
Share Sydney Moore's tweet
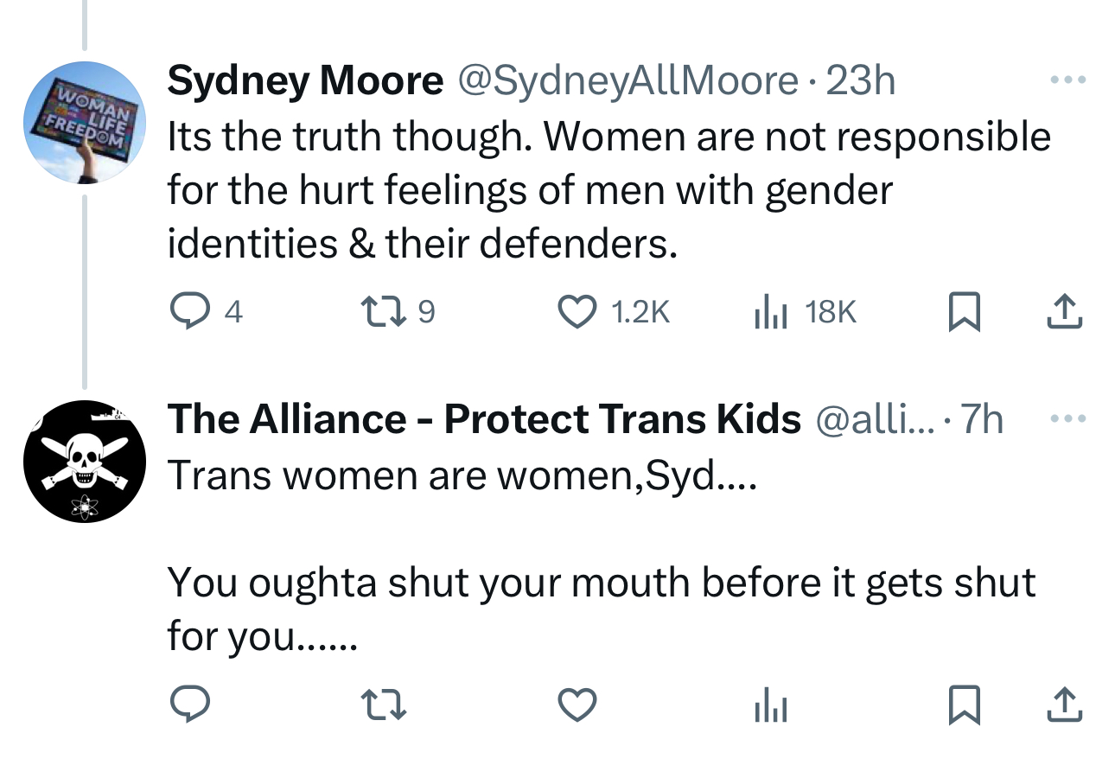tap(1064, 312)
